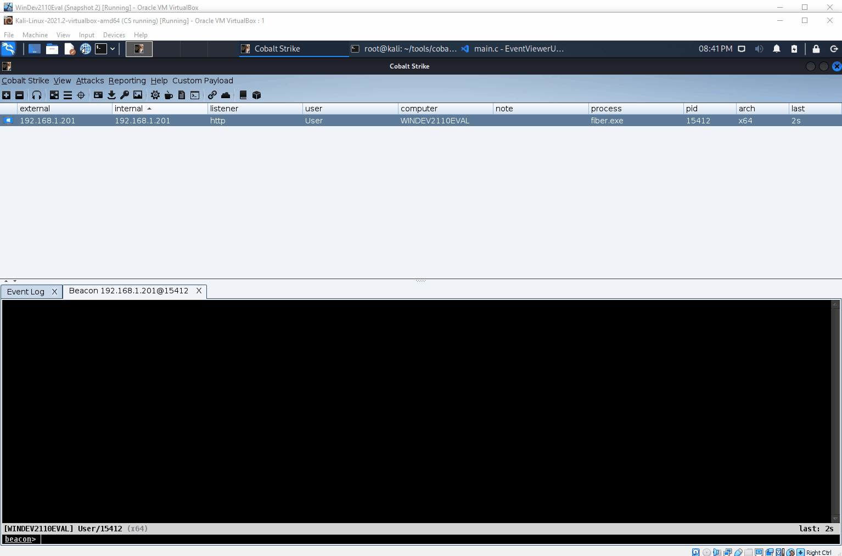Sort sessions by the process column header

tap(636, 109)
